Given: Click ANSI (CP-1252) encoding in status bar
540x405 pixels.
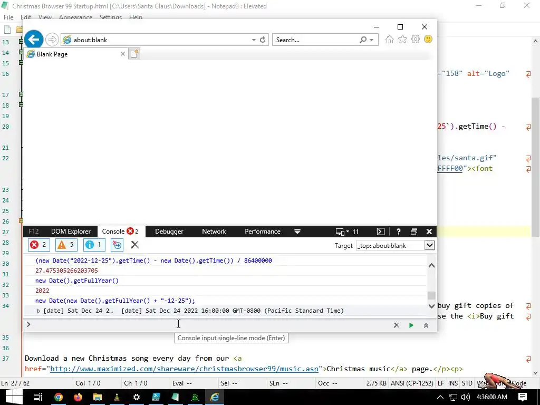Looking at the screenshot, I should (x=412, y=383).
